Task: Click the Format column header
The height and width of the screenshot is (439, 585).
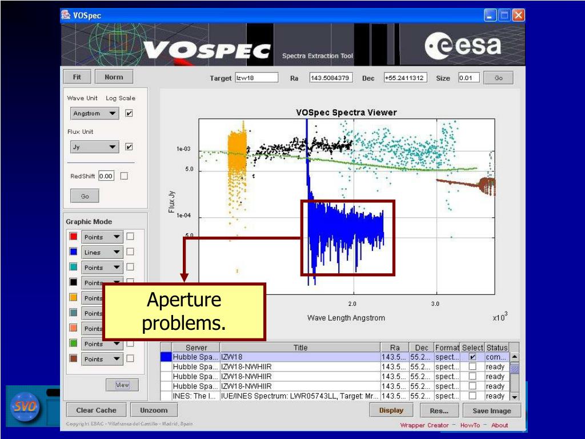Action: pos(447,348)
